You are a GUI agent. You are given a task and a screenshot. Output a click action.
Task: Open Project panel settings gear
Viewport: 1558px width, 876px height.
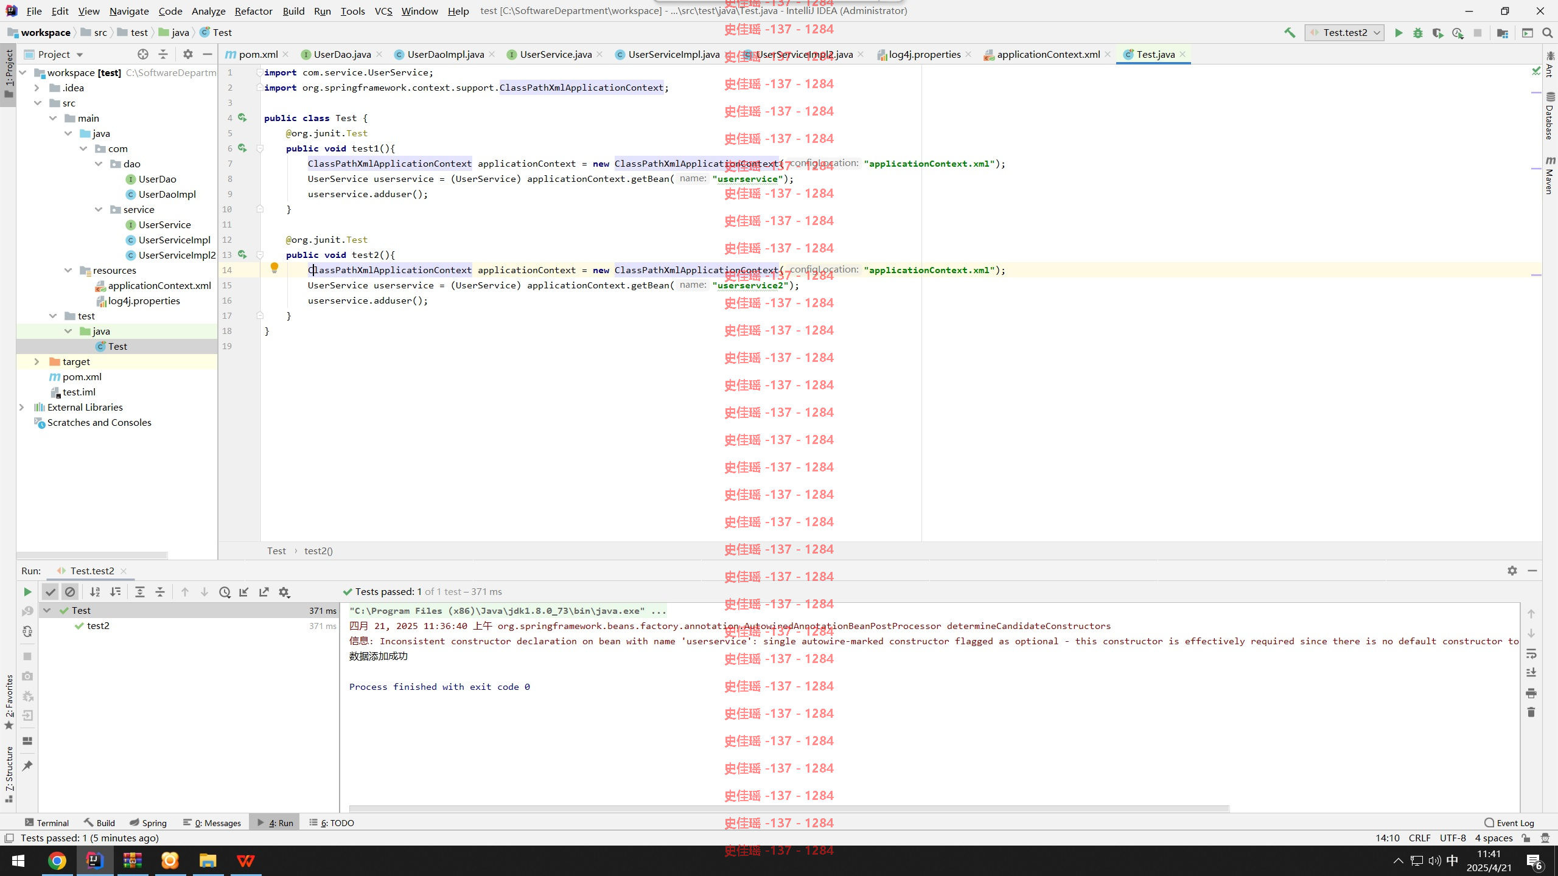click(x=188, y=54)
